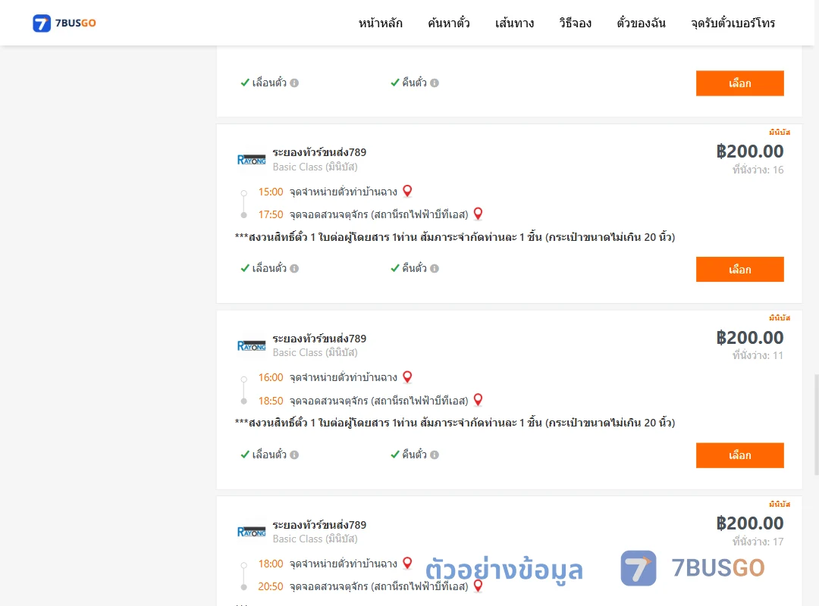Click map pin for 15:00 departure point
Viewport: 819px width, 606px height.
point(407,191)
